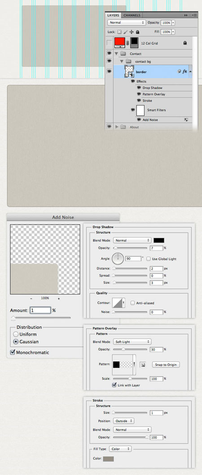Select the Layers tab
This screenshot has width=202, height=475.
[x=113, y=15]
